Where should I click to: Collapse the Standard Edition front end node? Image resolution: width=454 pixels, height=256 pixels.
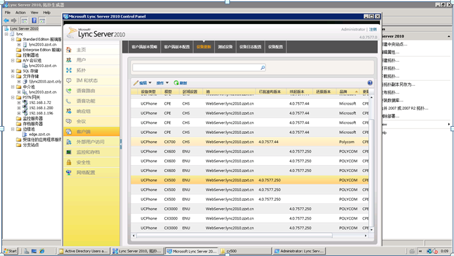click(x=13, y=39)
